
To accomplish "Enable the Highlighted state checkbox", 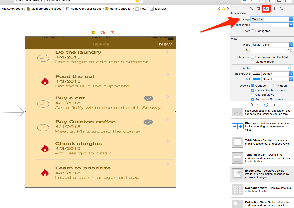I will tap(253, 31).
